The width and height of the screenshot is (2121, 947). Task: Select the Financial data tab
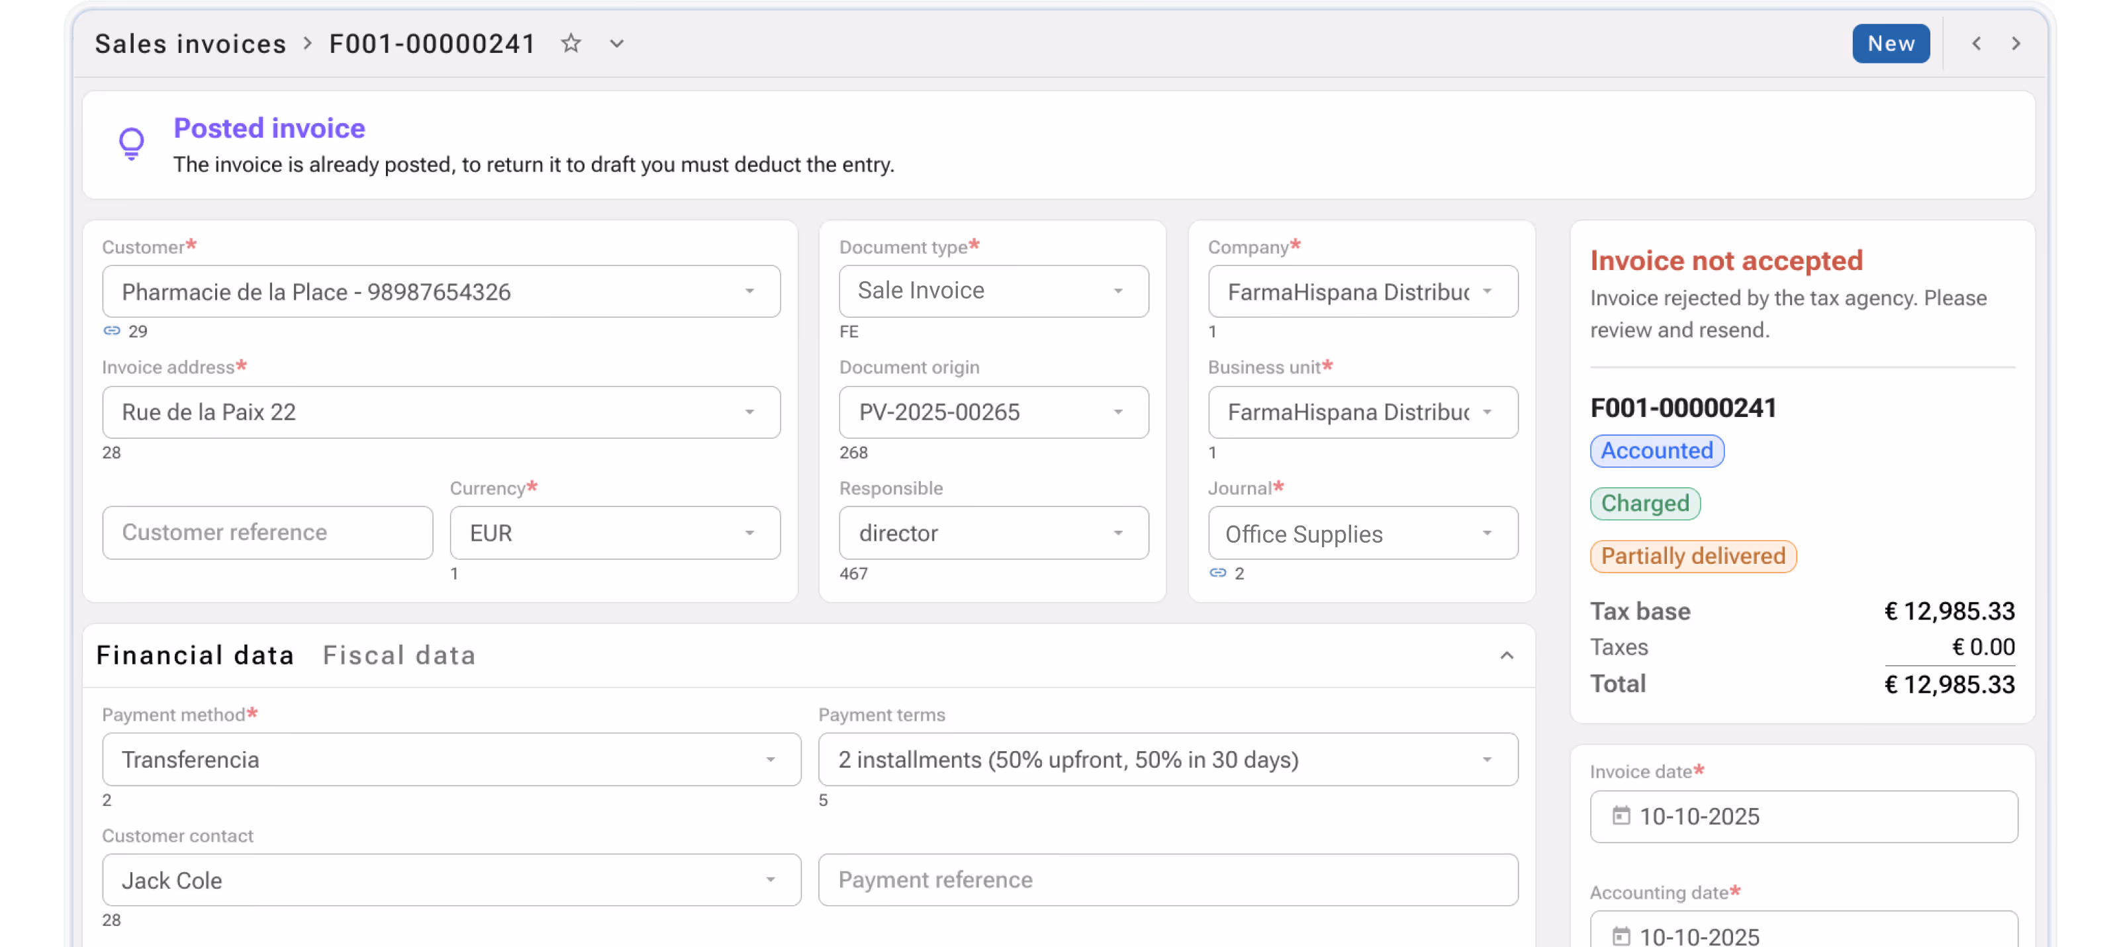tap(195, 655)
